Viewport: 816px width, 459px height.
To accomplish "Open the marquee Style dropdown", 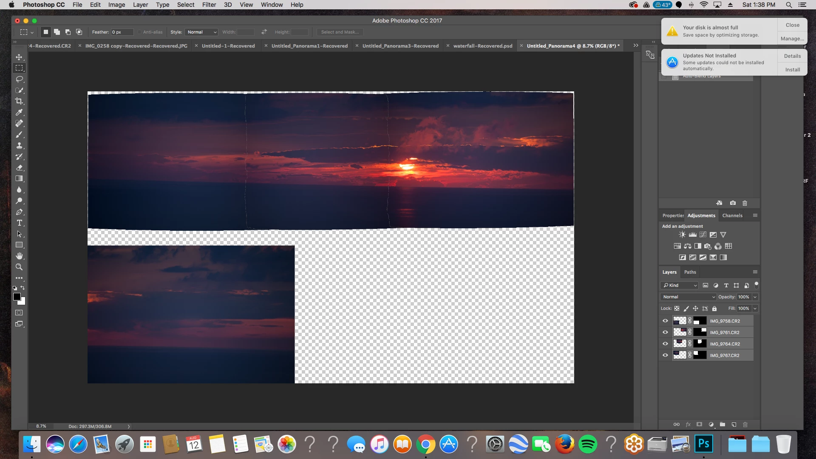I will click(x=202, y=32).
